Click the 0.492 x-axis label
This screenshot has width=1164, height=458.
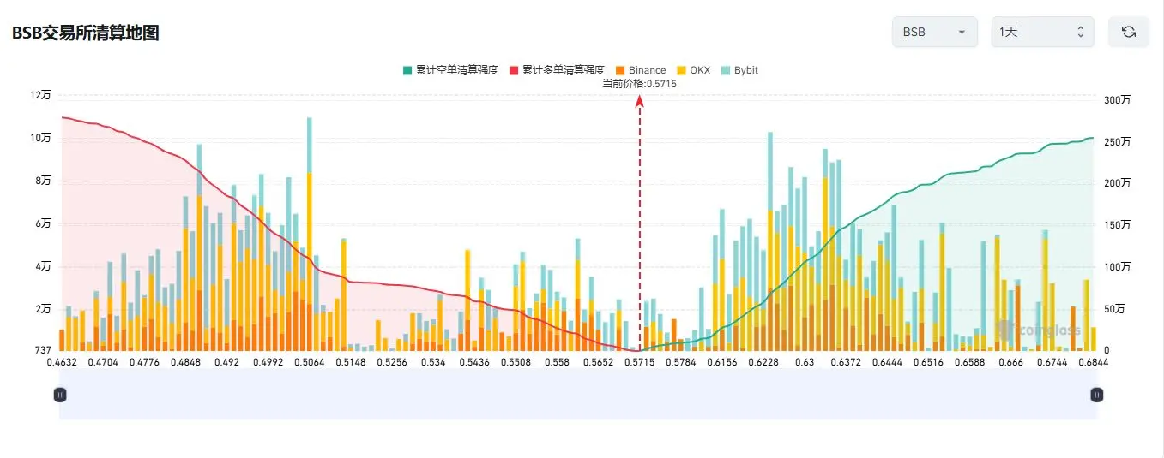pos(226,363)
